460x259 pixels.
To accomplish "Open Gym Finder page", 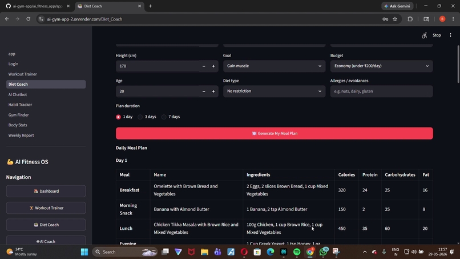I will coord(18,115).
